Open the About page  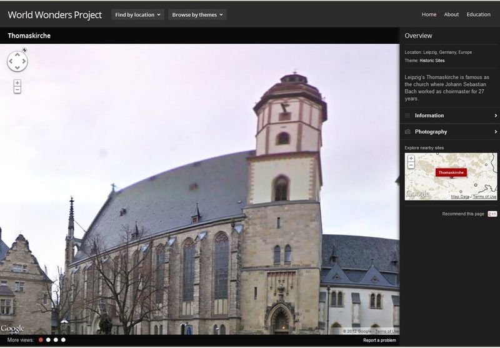coord(451,14)
